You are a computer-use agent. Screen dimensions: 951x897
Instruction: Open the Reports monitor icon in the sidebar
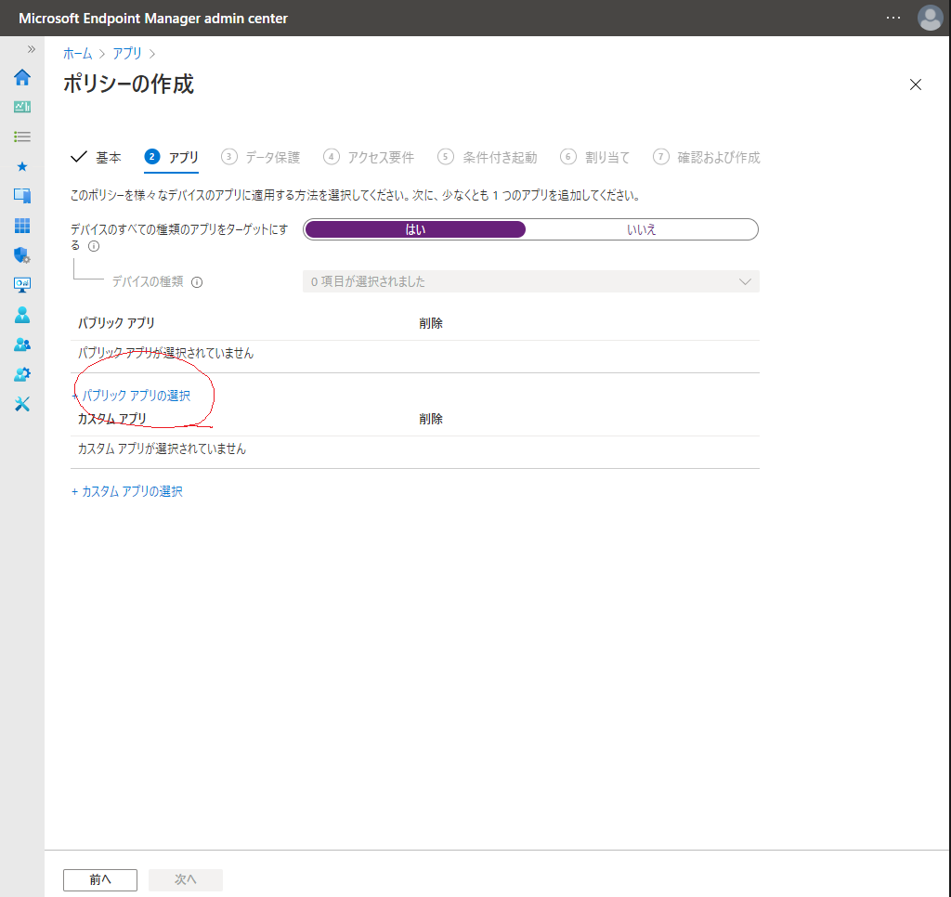coord(22,284)
